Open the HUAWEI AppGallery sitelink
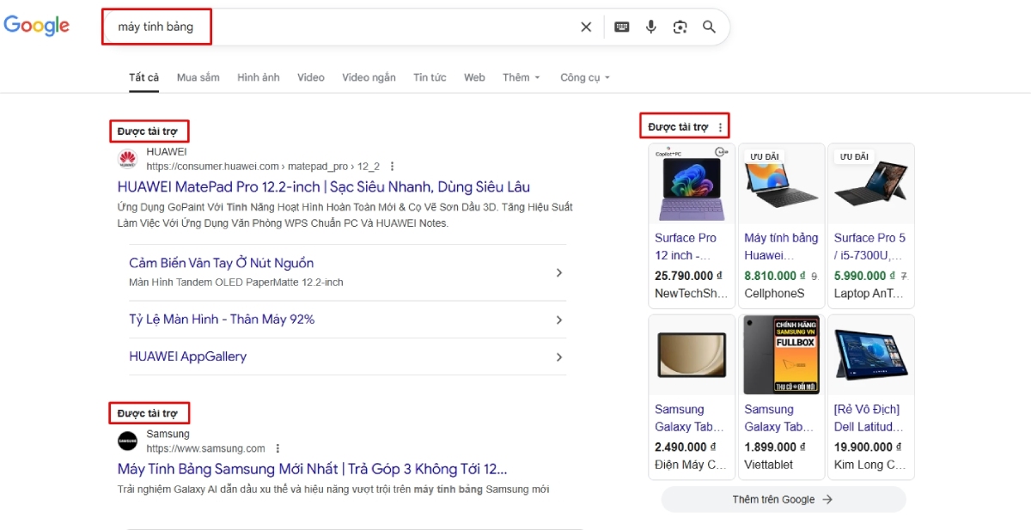Screen dimensions: 1031x530 click(187, 356)
